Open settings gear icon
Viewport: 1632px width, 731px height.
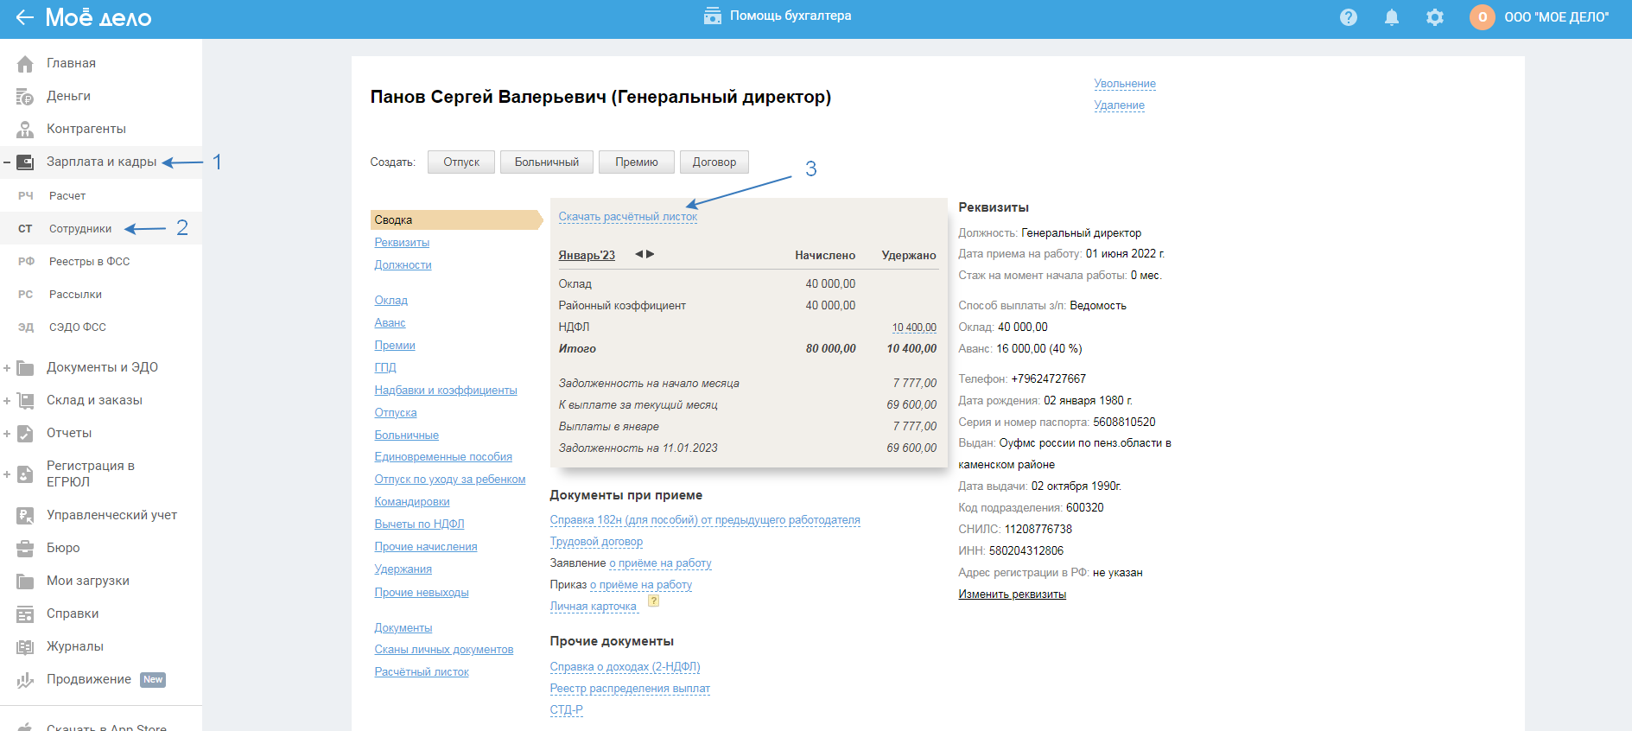[1435, 17]
